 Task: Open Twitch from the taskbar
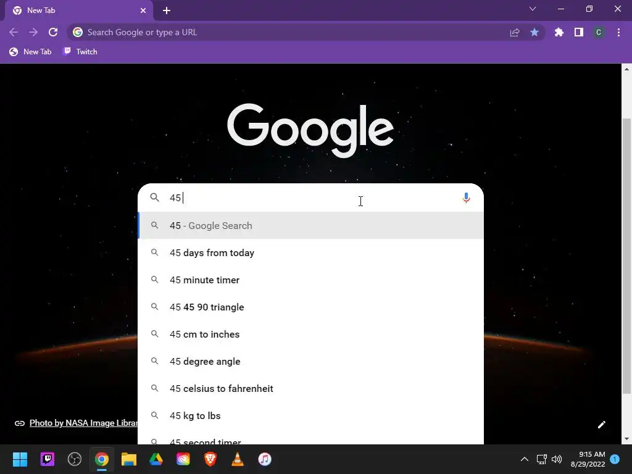click(x=47, y=459)
